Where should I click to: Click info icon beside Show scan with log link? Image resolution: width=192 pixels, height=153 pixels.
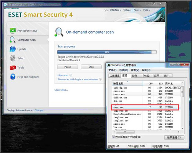pyautogui.click(x=100, y=79)
